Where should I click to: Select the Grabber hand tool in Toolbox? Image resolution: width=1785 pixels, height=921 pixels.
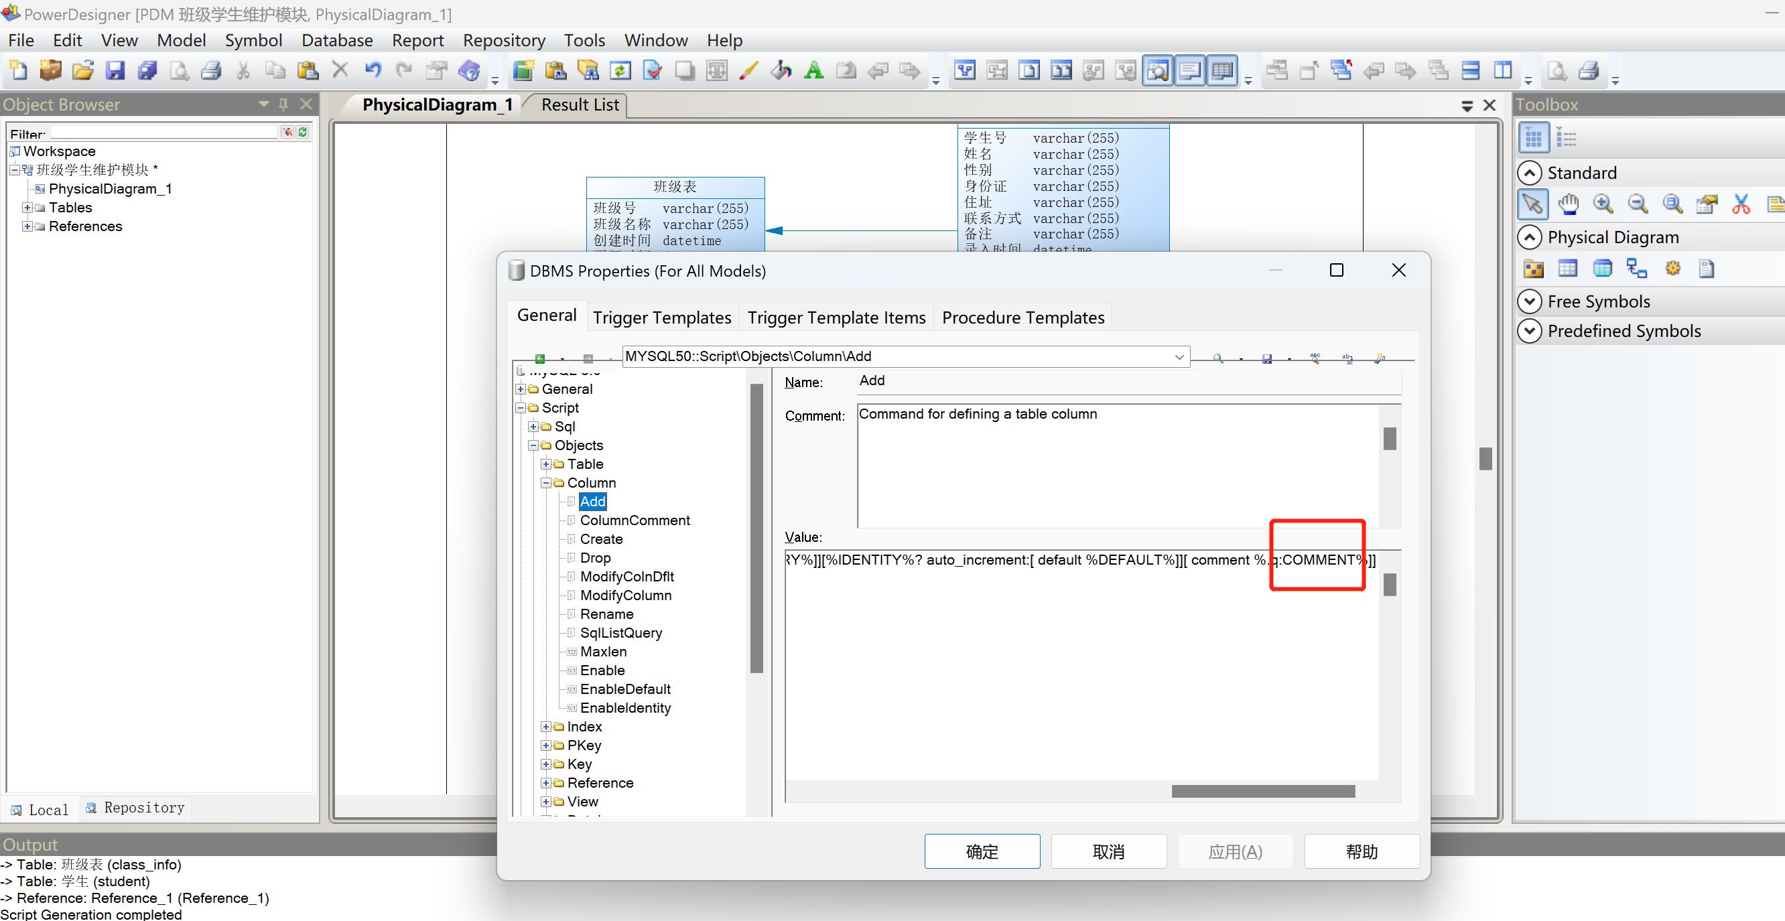(1567, 204)
